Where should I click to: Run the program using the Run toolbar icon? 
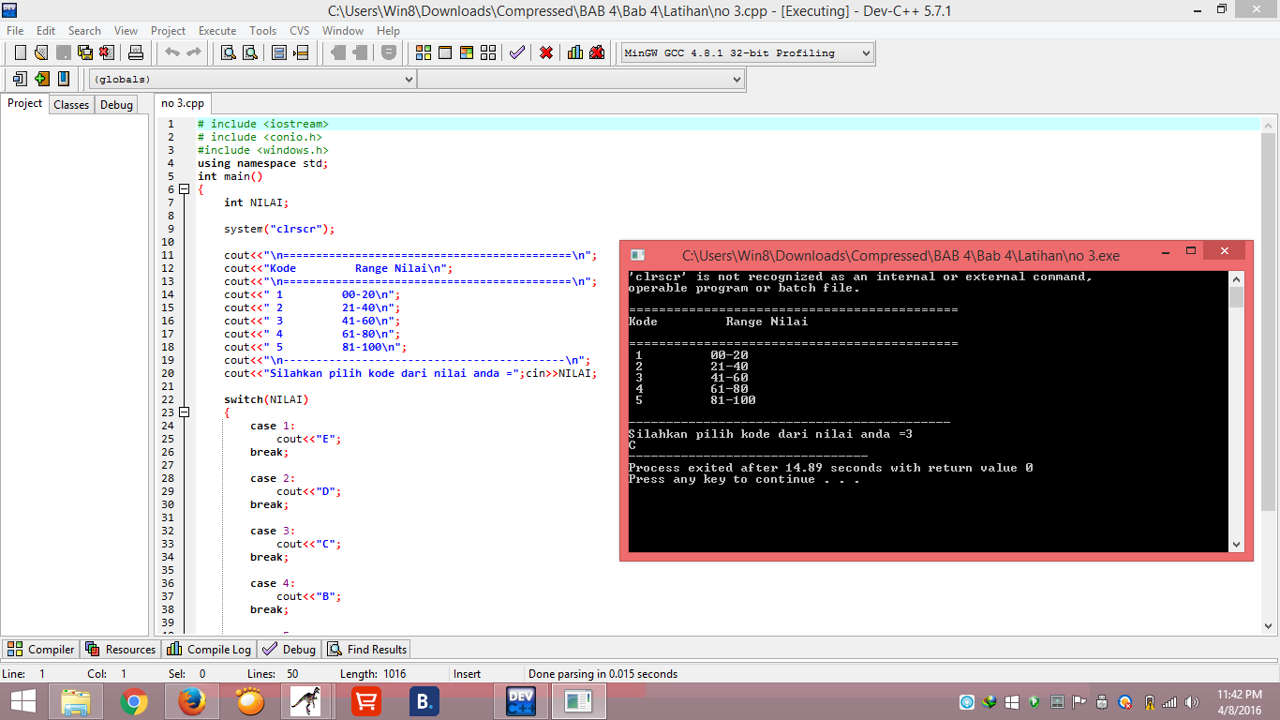click(x=445, y=53)
